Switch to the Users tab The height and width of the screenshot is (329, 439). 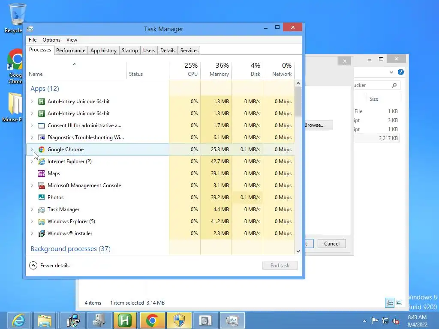coord(149,51)
